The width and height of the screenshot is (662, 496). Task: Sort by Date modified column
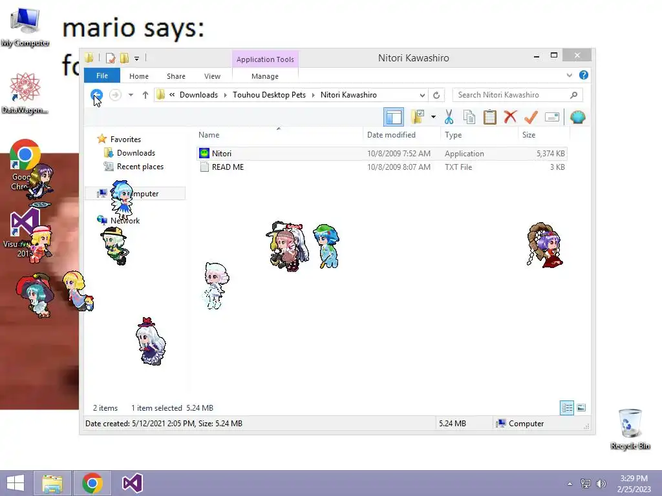click(401, 134)
